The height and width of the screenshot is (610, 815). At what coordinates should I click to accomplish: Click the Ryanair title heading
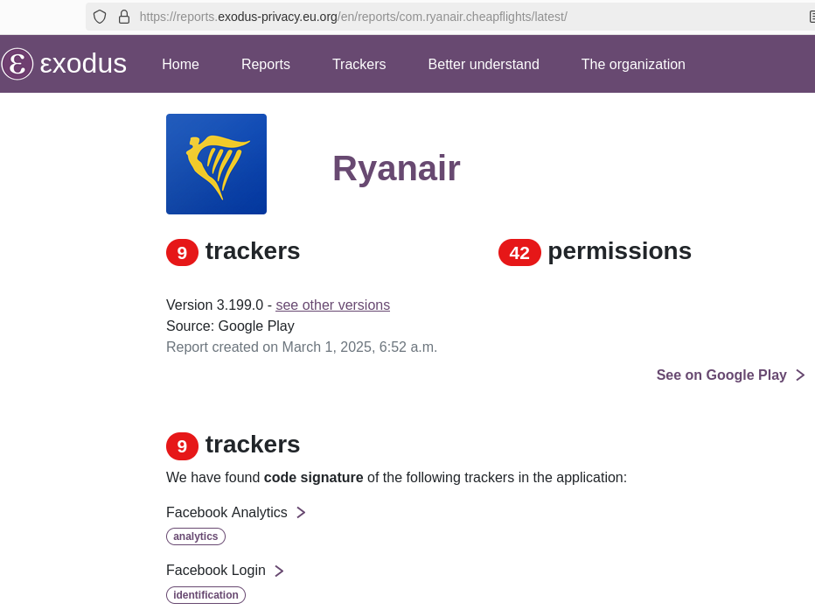click(x=396, y=169)
